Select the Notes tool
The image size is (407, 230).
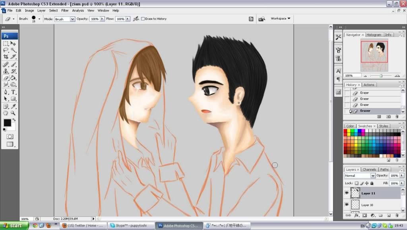tap(6, 106)
